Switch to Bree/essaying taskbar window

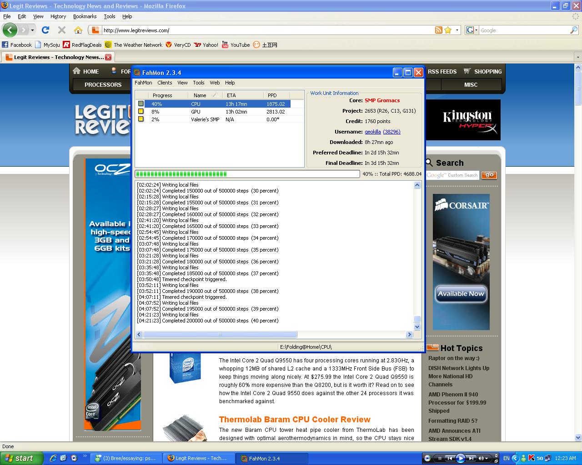[126, 458]
